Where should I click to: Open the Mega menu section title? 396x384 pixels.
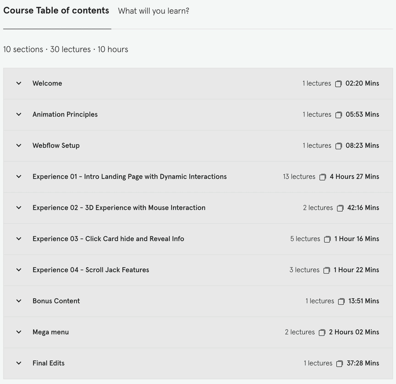click(x=51, y=332)
